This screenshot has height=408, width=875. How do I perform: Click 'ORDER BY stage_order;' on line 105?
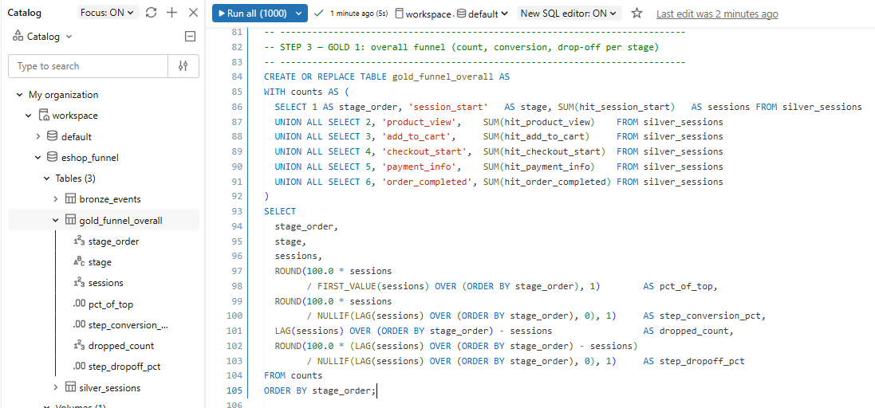[x=321, y=390]
